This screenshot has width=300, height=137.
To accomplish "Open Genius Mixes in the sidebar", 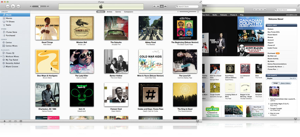I will [x=15, y=46].
